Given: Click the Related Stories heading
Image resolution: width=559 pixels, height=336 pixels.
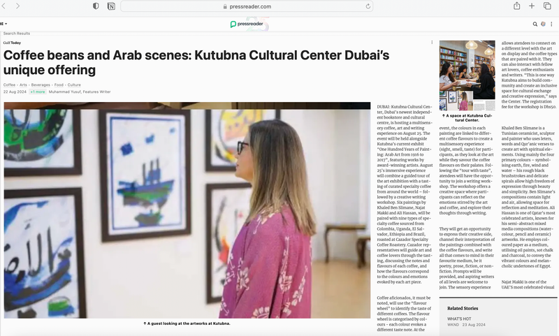Looking at the screenshot, I should 463,308.
